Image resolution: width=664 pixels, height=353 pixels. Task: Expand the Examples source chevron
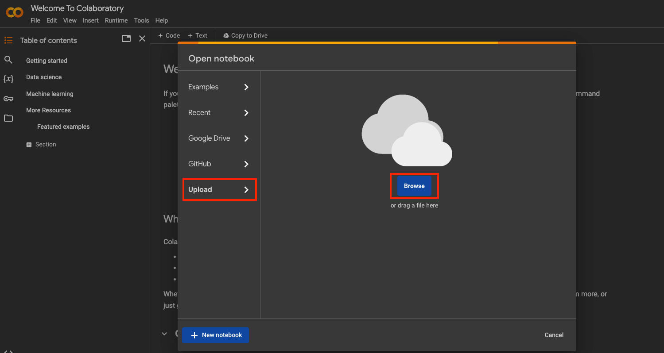point(246,87)
